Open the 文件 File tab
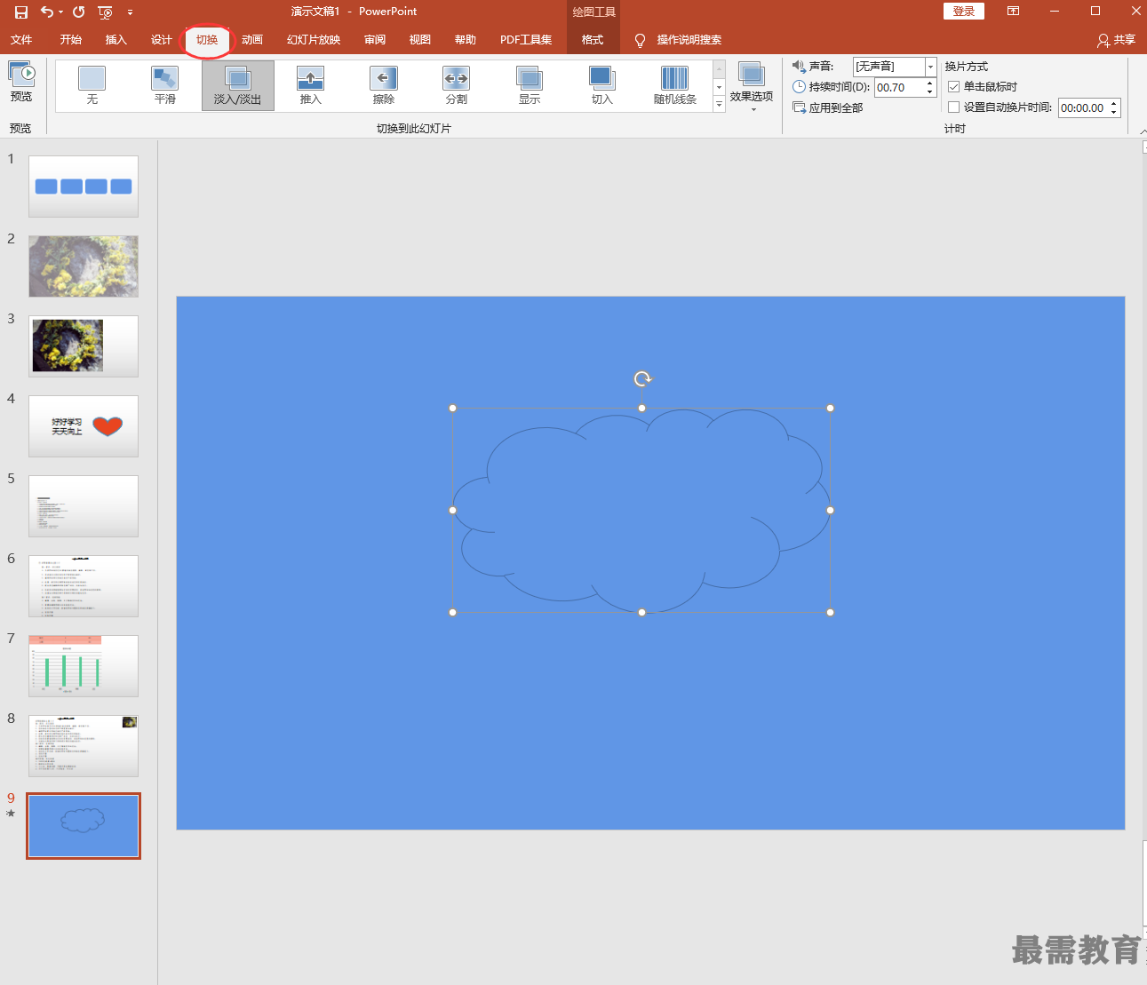Viewport: 1147px width, 985px height. coord(21,40)
